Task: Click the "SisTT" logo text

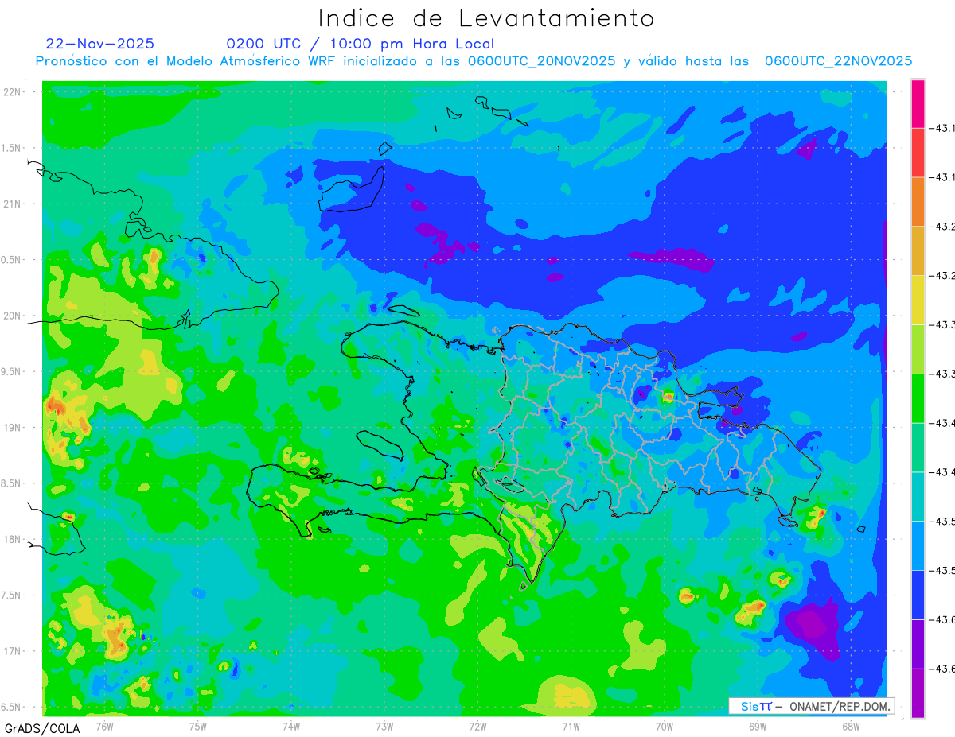Action: pos(756,706)
